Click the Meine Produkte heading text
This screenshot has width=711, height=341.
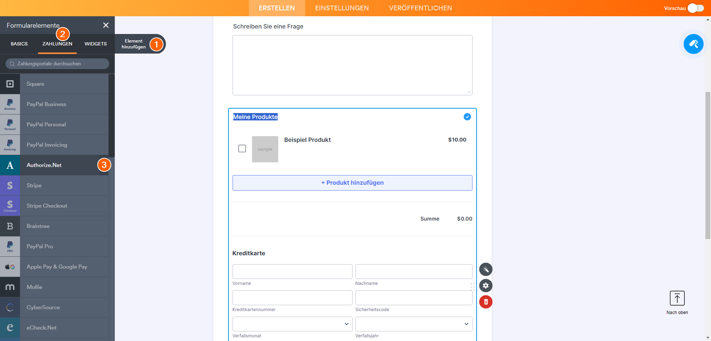coord(256,117)
